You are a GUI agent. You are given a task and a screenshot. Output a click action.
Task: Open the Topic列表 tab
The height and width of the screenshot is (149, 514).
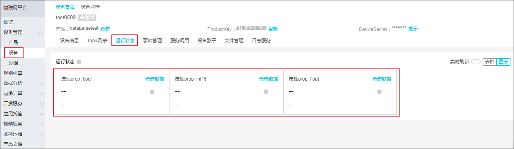[x=97, y=41]
